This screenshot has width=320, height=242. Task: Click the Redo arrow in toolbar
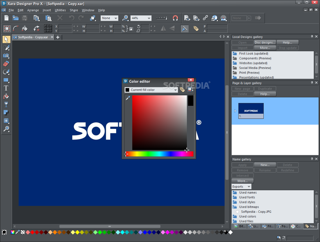[81, 18]
